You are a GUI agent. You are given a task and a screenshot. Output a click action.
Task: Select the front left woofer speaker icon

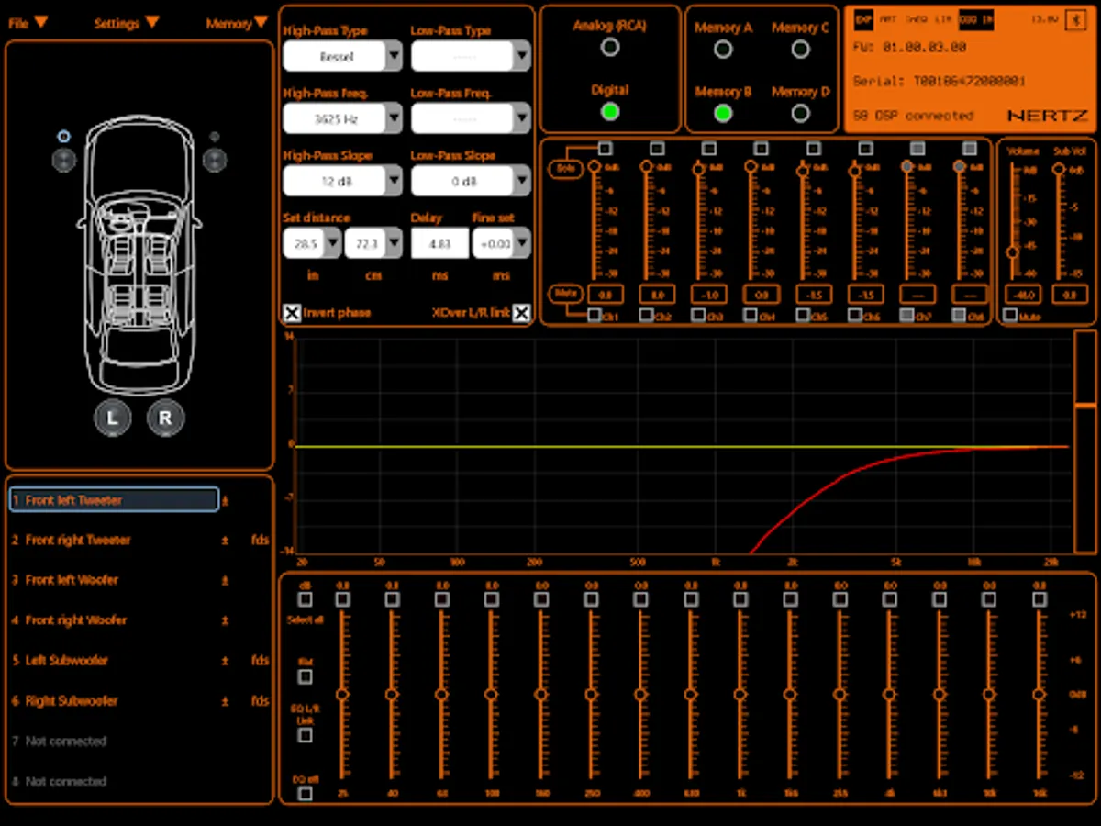(64, 160)
